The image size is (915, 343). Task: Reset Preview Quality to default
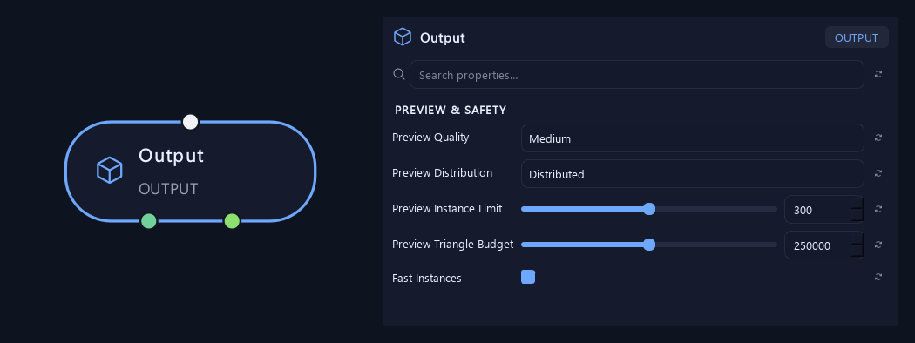point(878,138)
